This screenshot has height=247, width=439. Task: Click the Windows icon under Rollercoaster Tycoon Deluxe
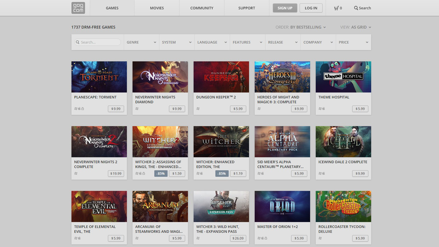(x=320, y=238)
